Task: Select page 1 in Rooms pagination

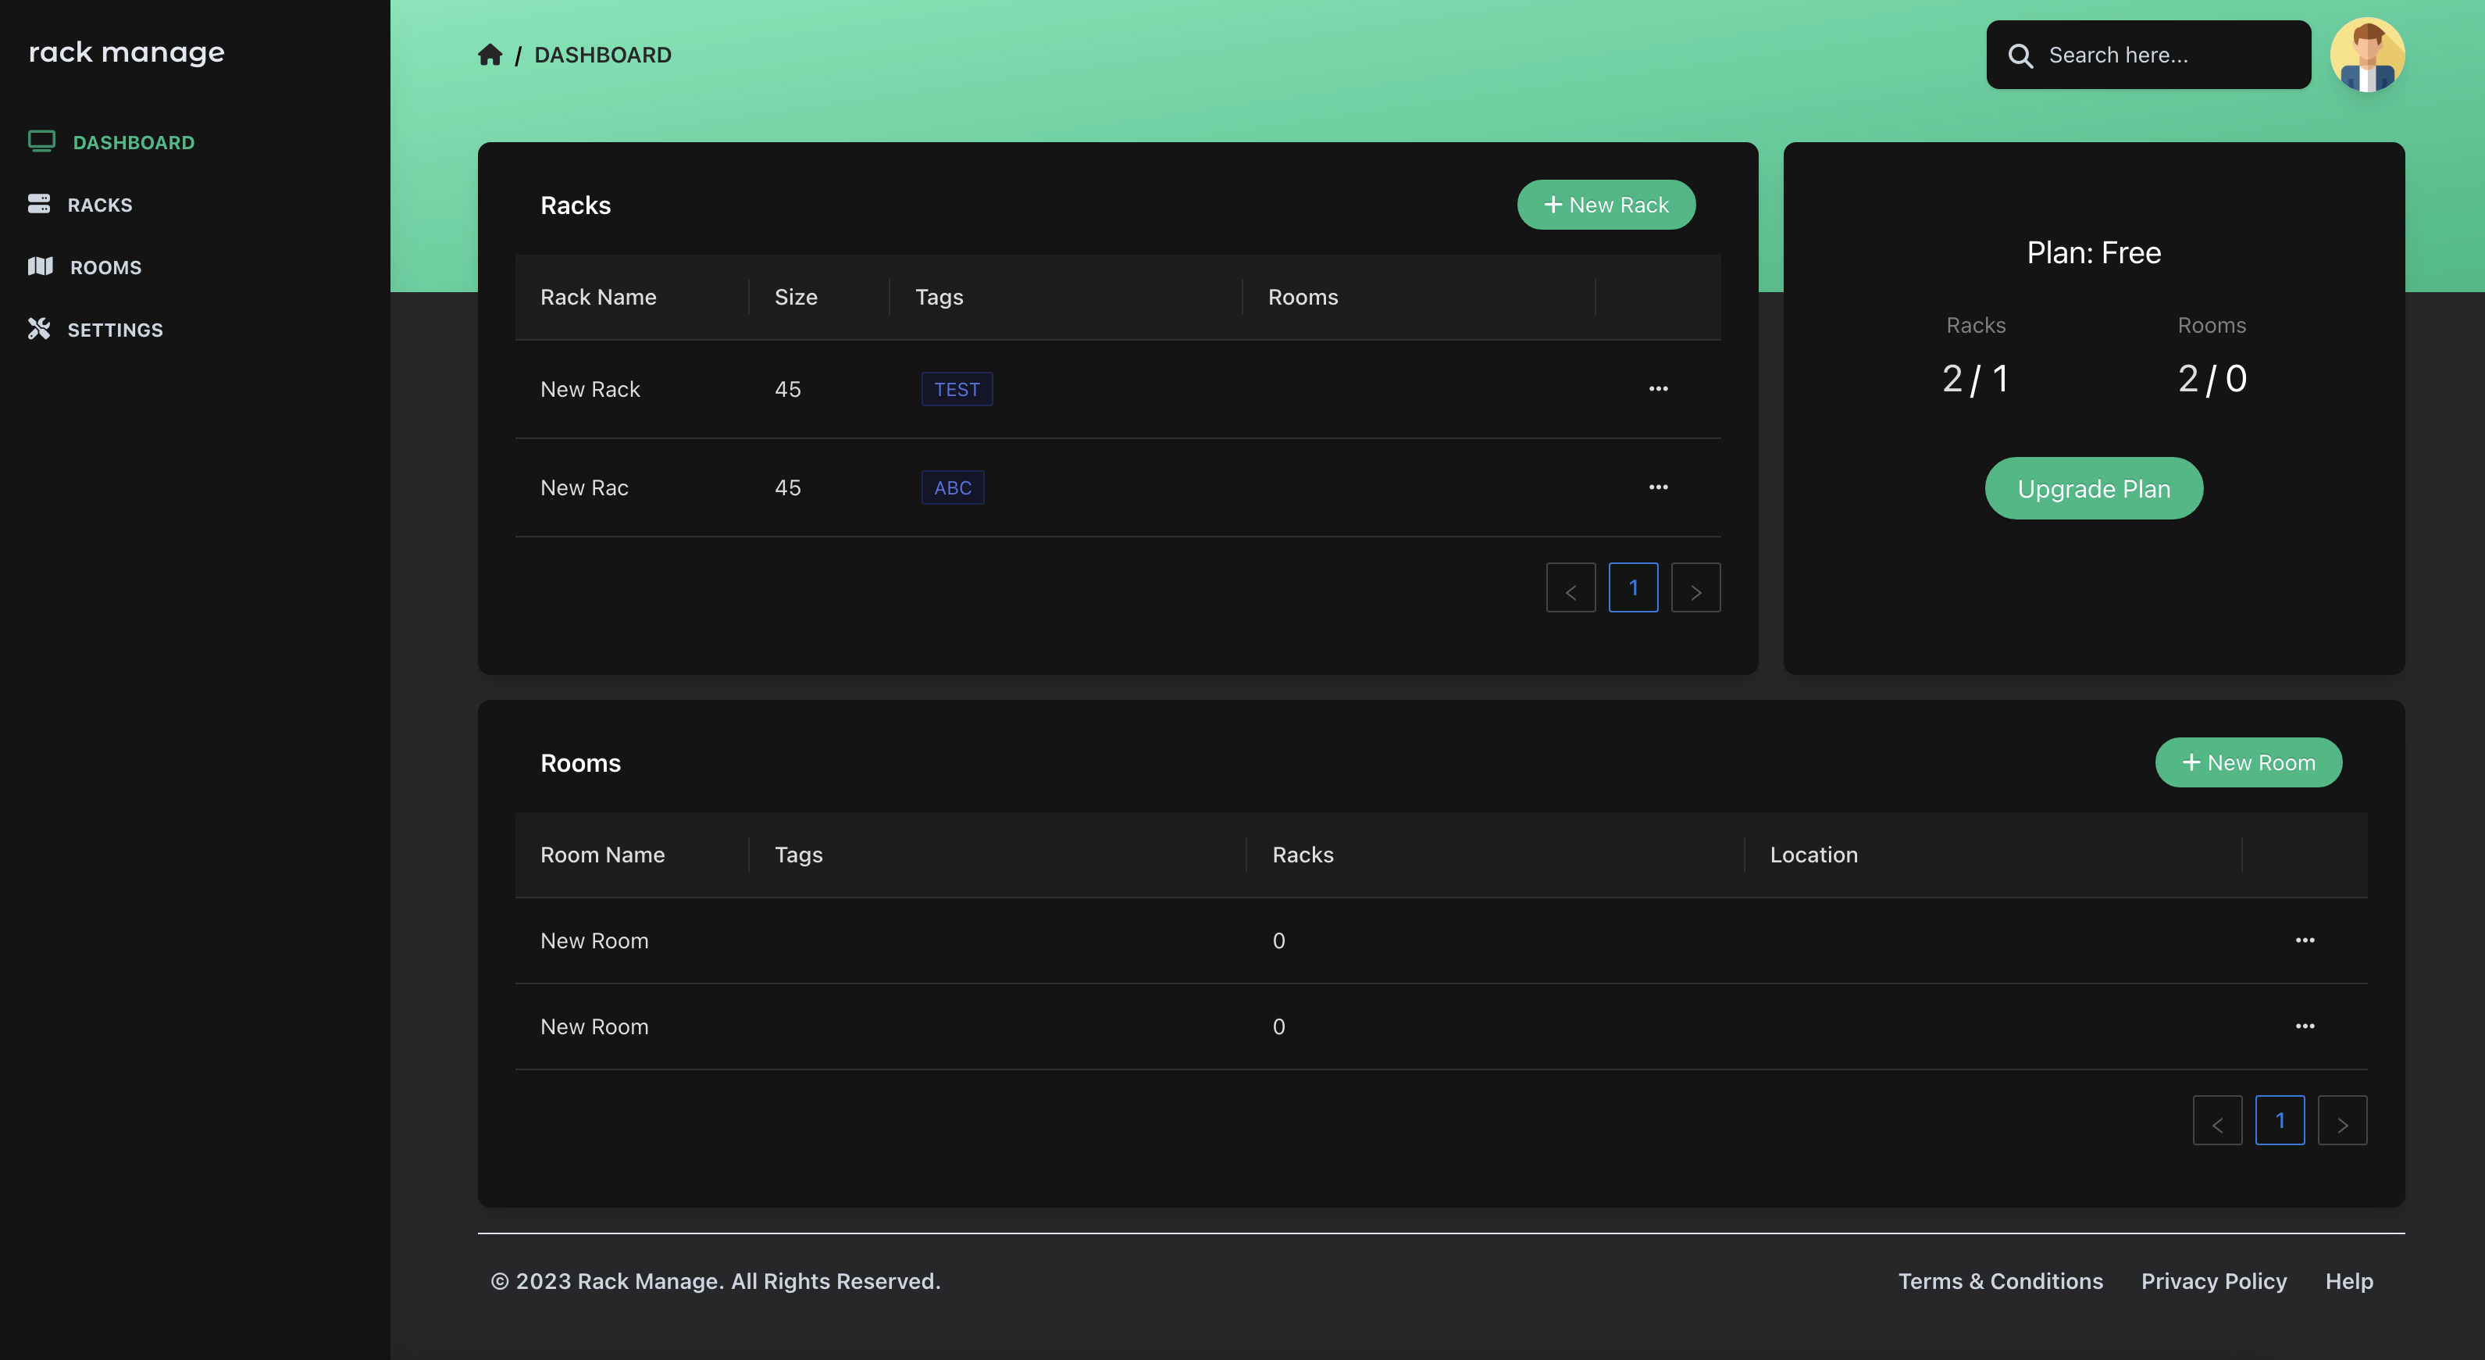Action: click(x=2280, y=1121)
